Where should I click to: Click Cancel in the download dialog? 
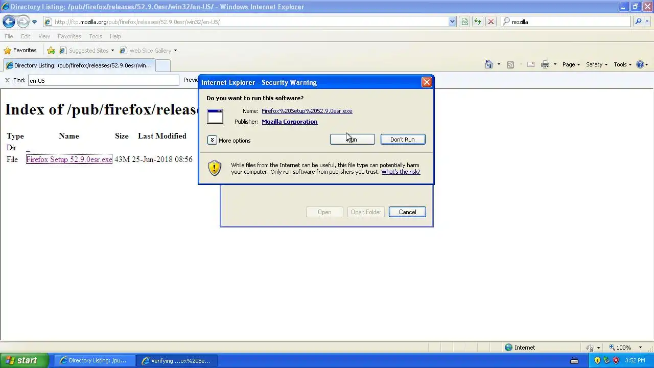point(407,212)
